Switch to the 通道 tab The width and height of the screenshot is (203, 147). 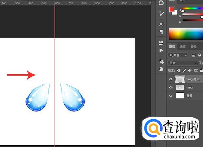183,46
